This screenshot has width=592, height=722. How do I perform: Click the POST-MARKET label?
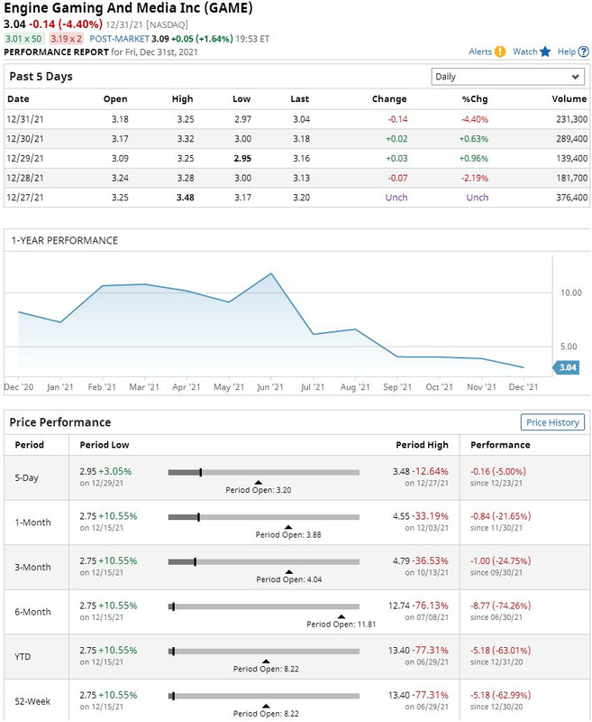tap(120, 39)
